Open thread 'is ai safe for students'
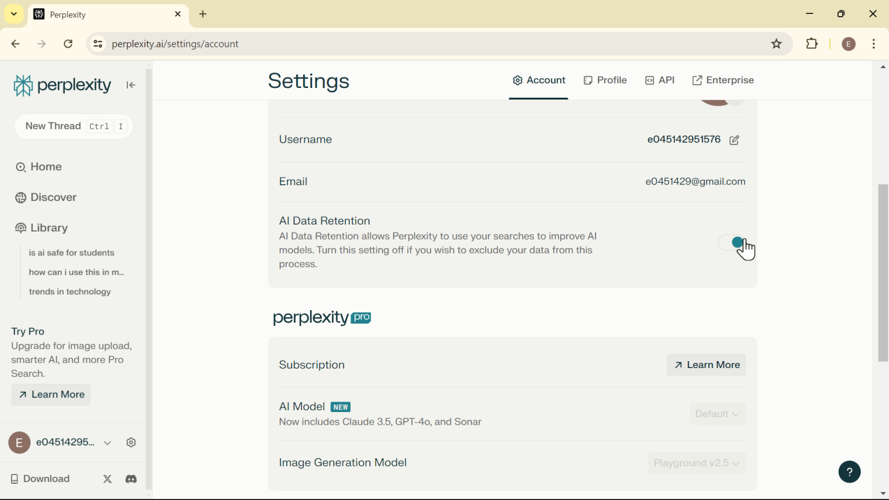This screenshot has width=889, height=500. (72, 253)
